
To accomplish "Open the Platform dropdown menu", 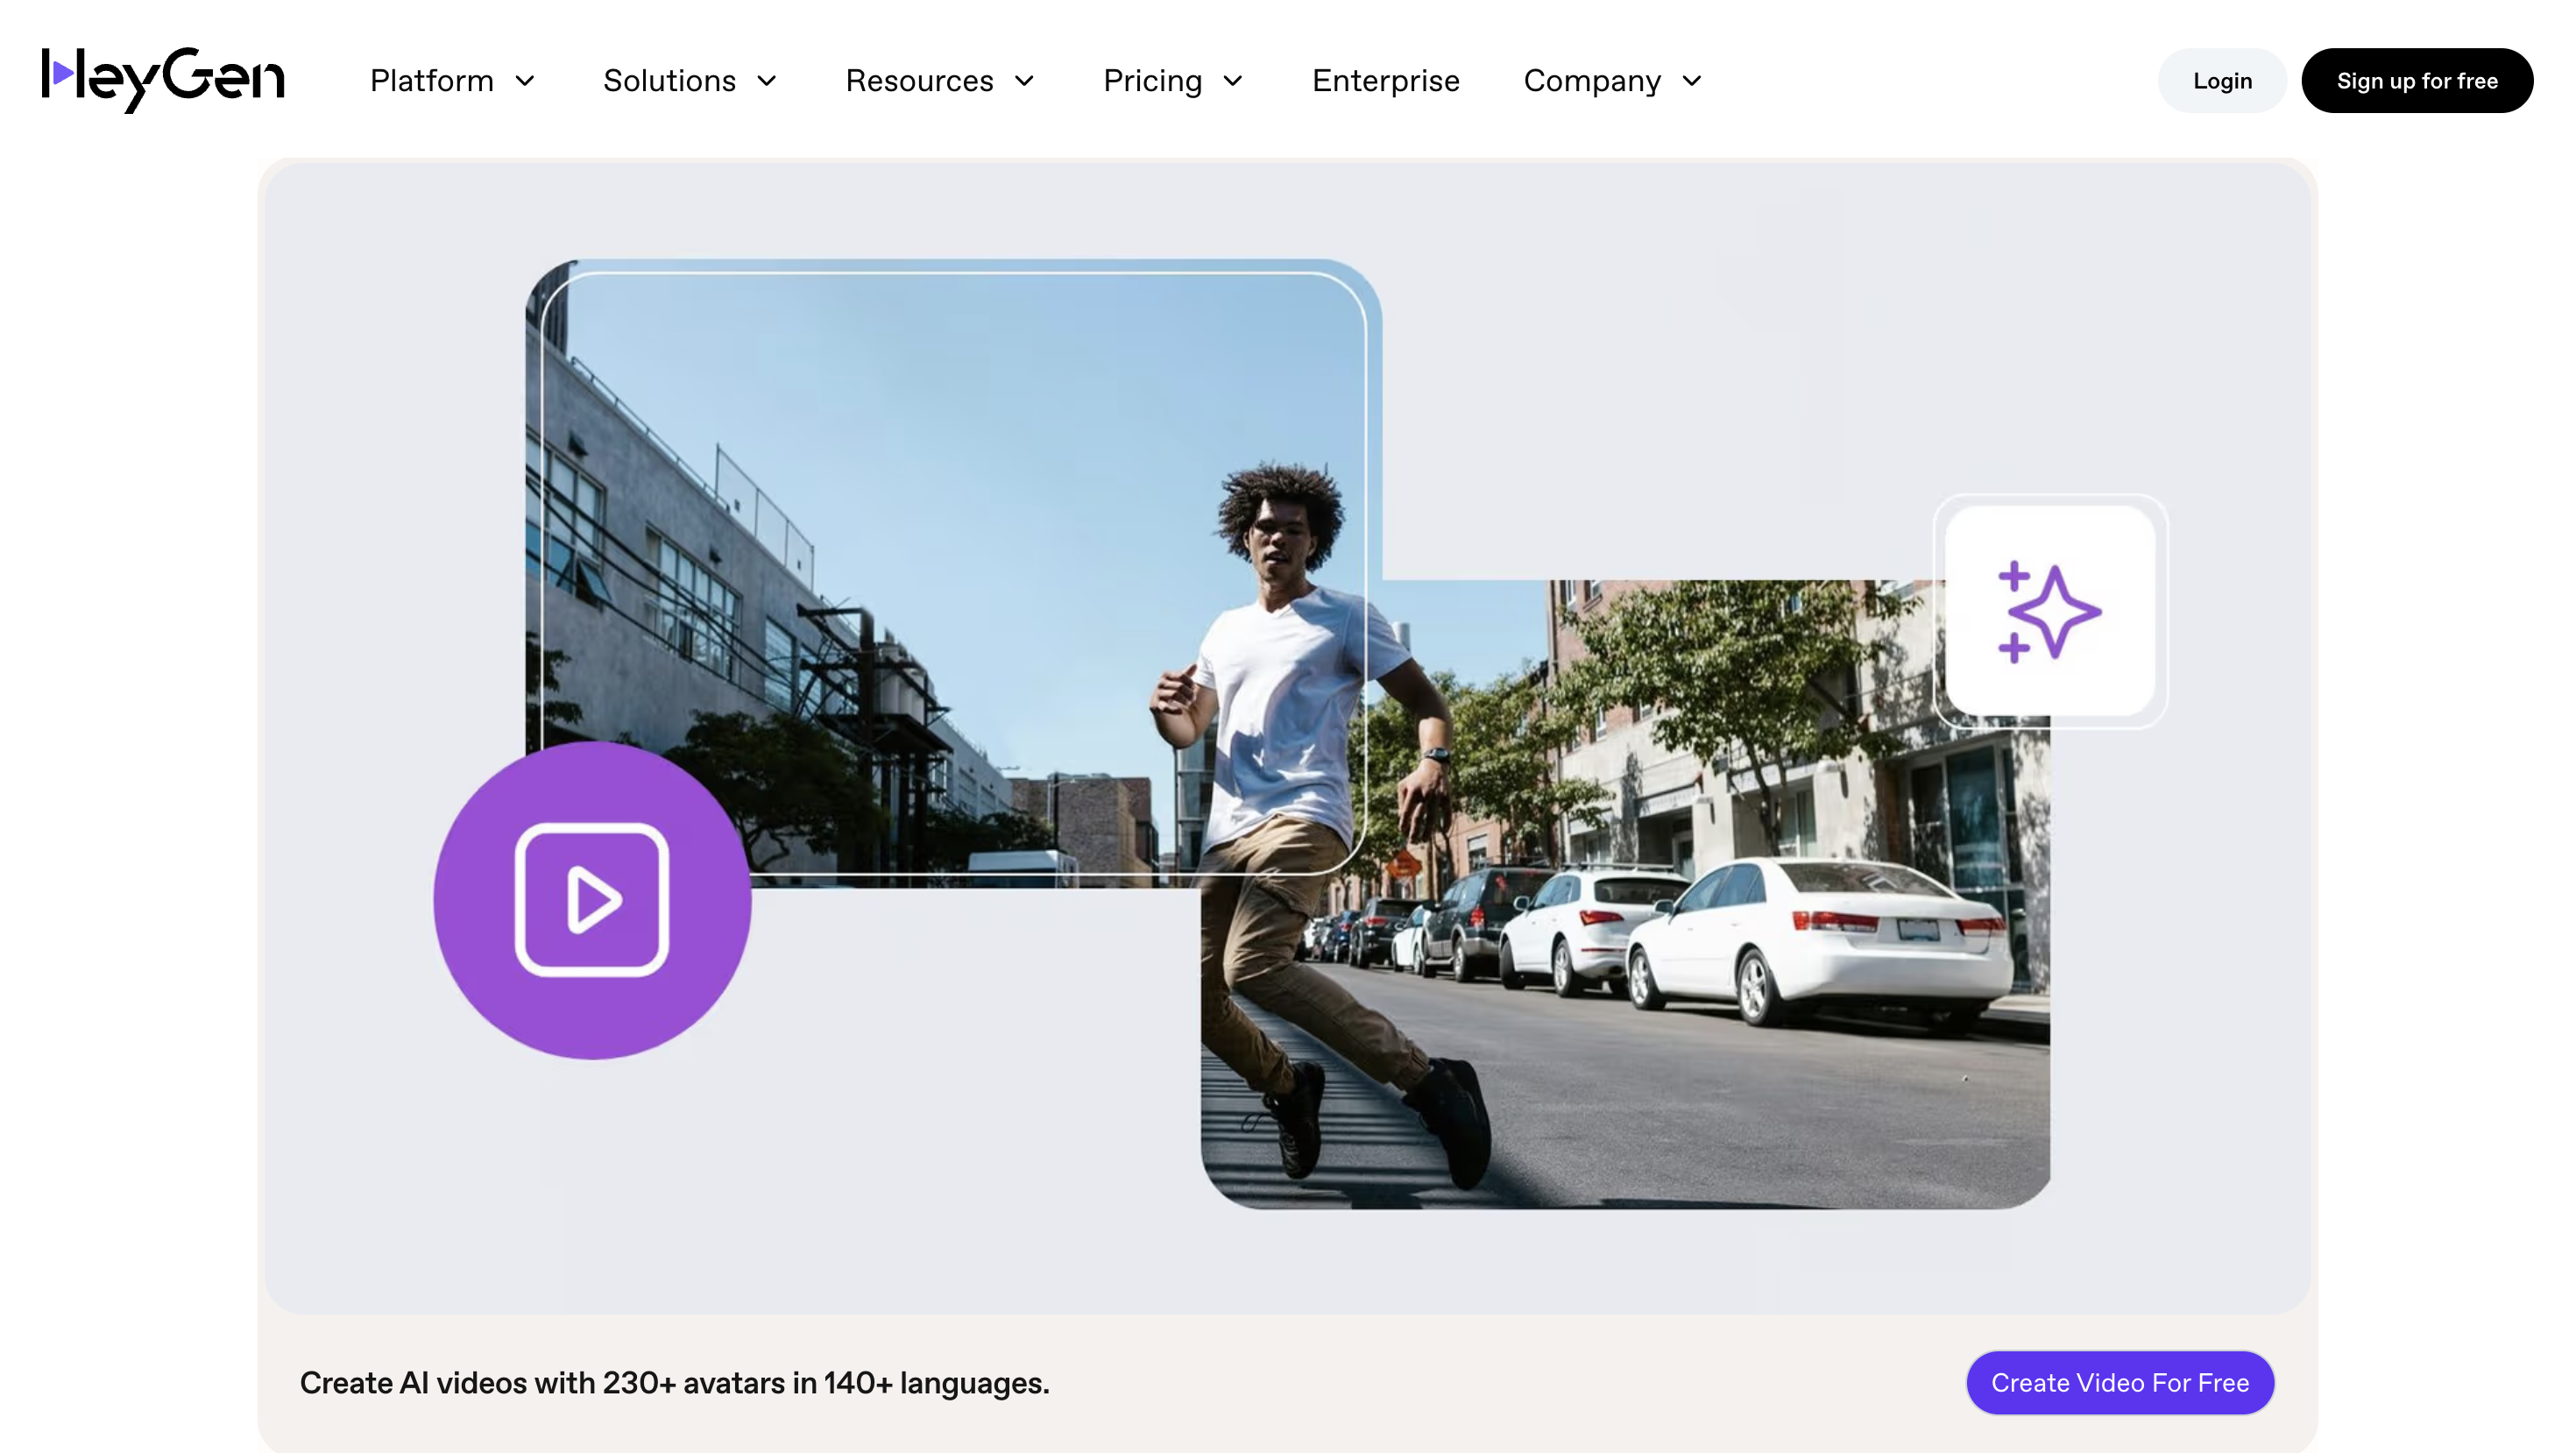I will tap(432, 82).
